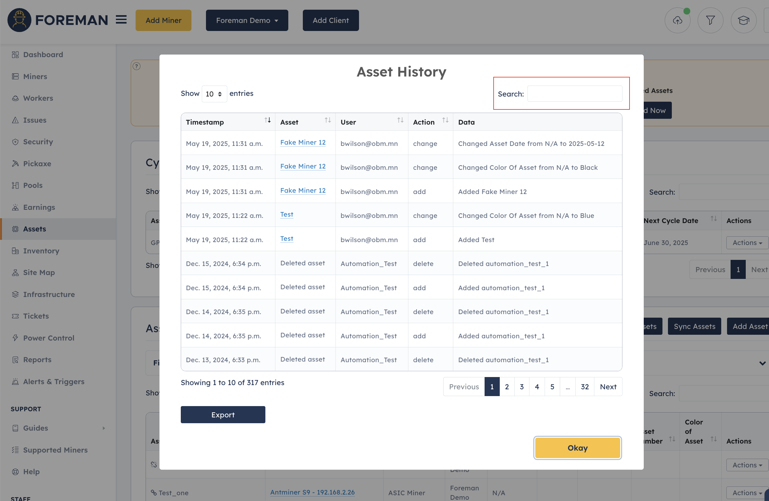Viewport: 769px width, 501px height.
Task: Open the Foreman Demo organization dropdown
Action: point(247,20)
